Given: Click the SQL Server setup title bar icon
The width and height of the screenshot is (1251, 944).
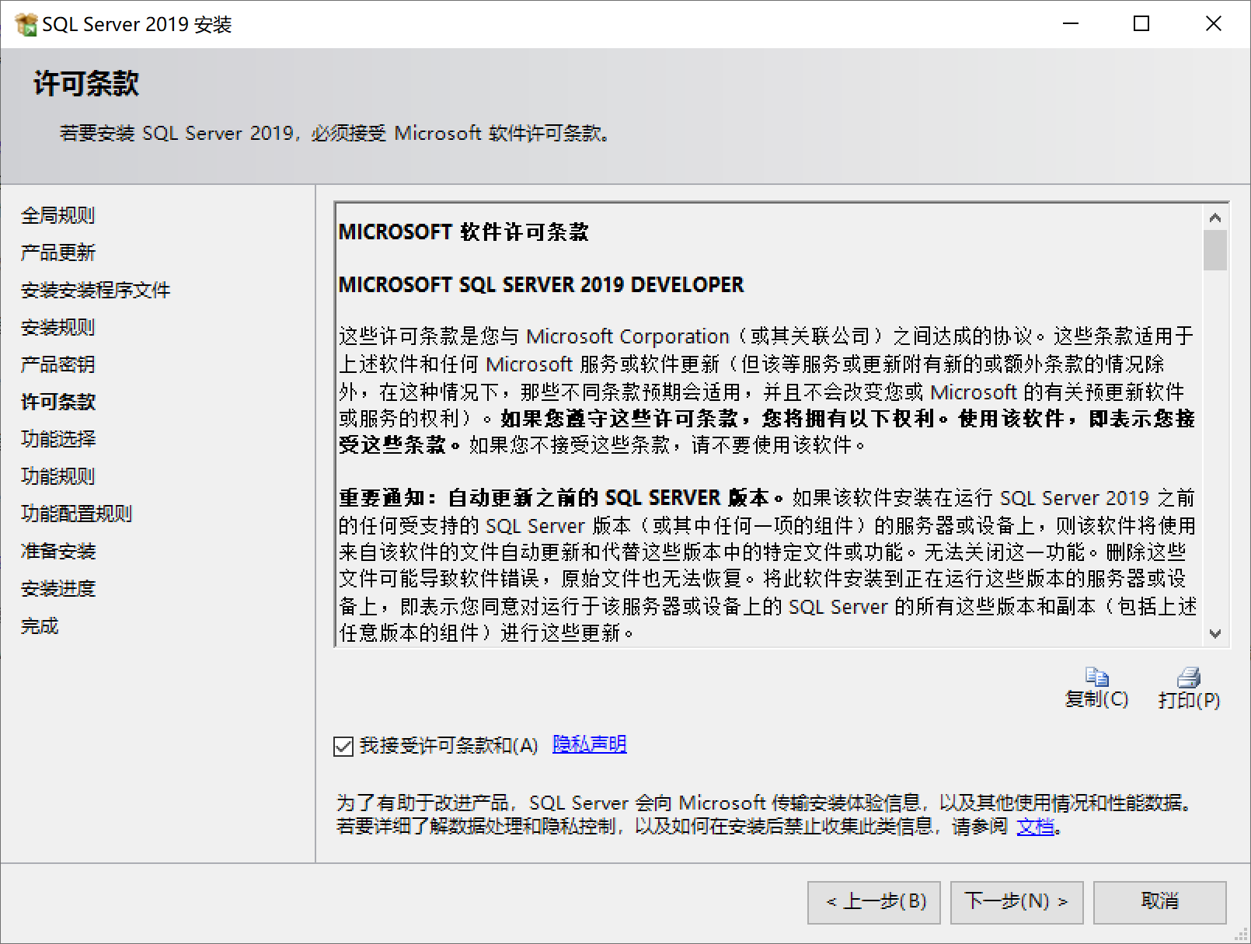Looking at the screenshot, I should (26, 24).
